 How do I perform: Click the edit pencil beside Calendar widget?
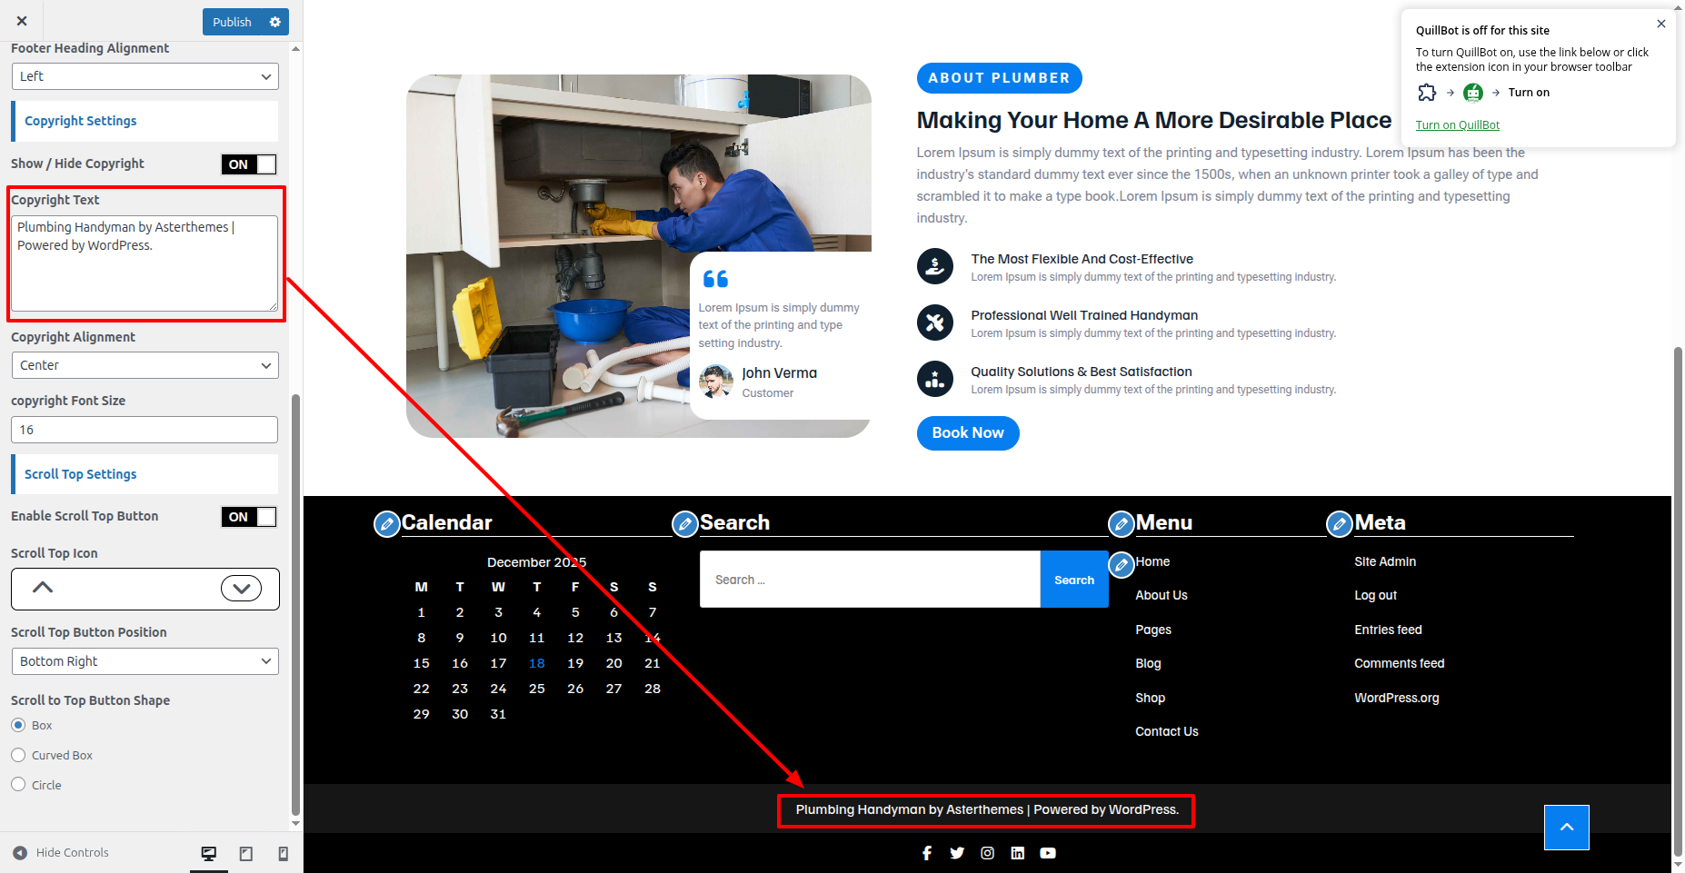[387, 524]
